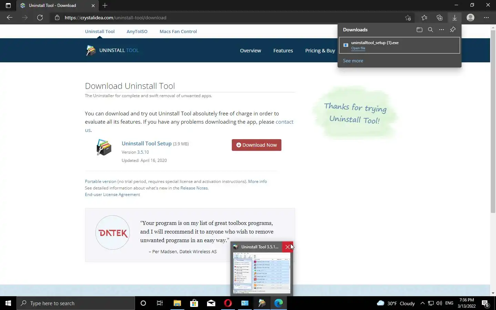The image size is (496, 310).
Task: Click the Download Now button
Action: (x=257, y=145)
